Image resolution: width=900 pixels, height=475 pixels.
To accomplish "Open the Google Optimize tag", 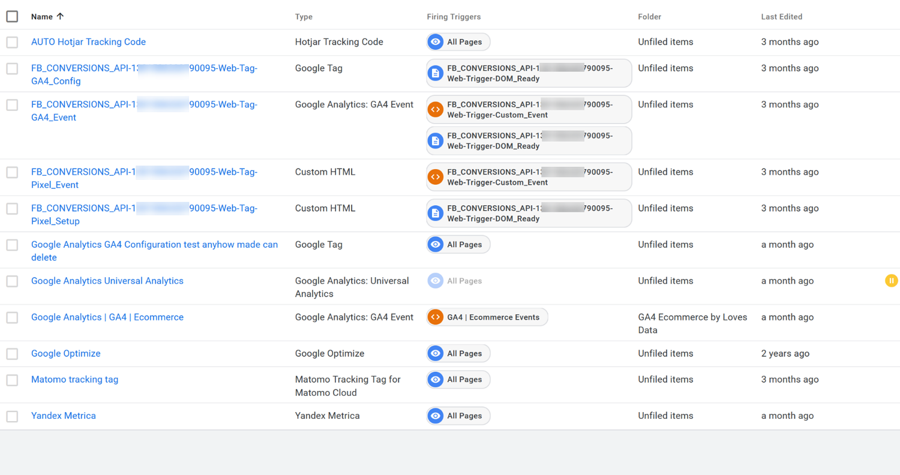I will (66, 353).
